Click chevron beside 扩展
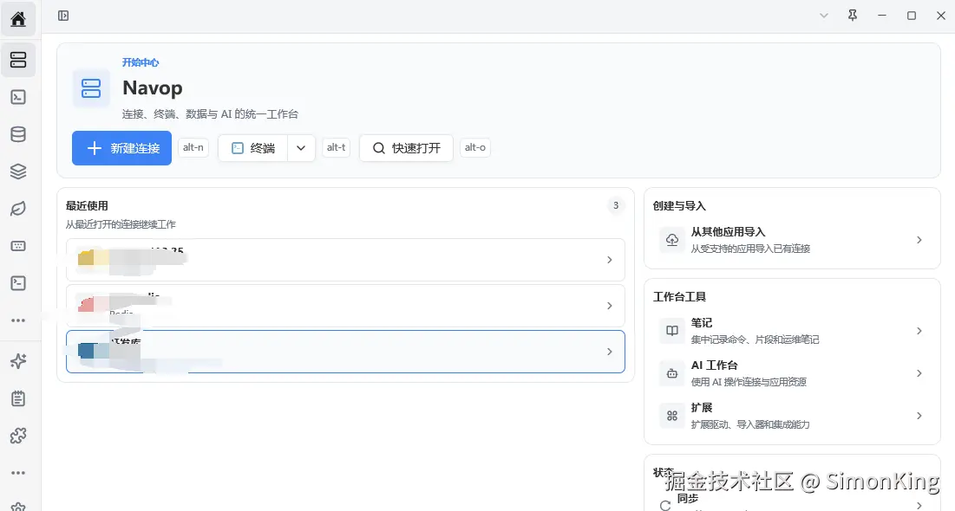The height and width of the screenshot is (511, 955). point(919,416)
